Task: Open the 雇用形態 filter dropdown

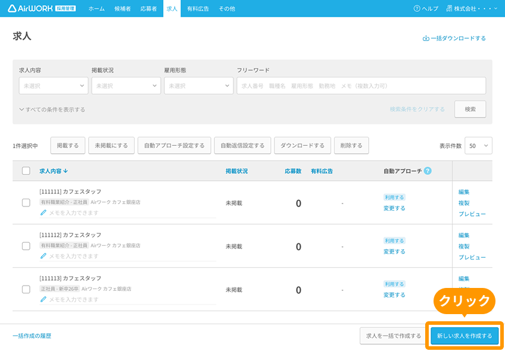Action: pos(199,86)
